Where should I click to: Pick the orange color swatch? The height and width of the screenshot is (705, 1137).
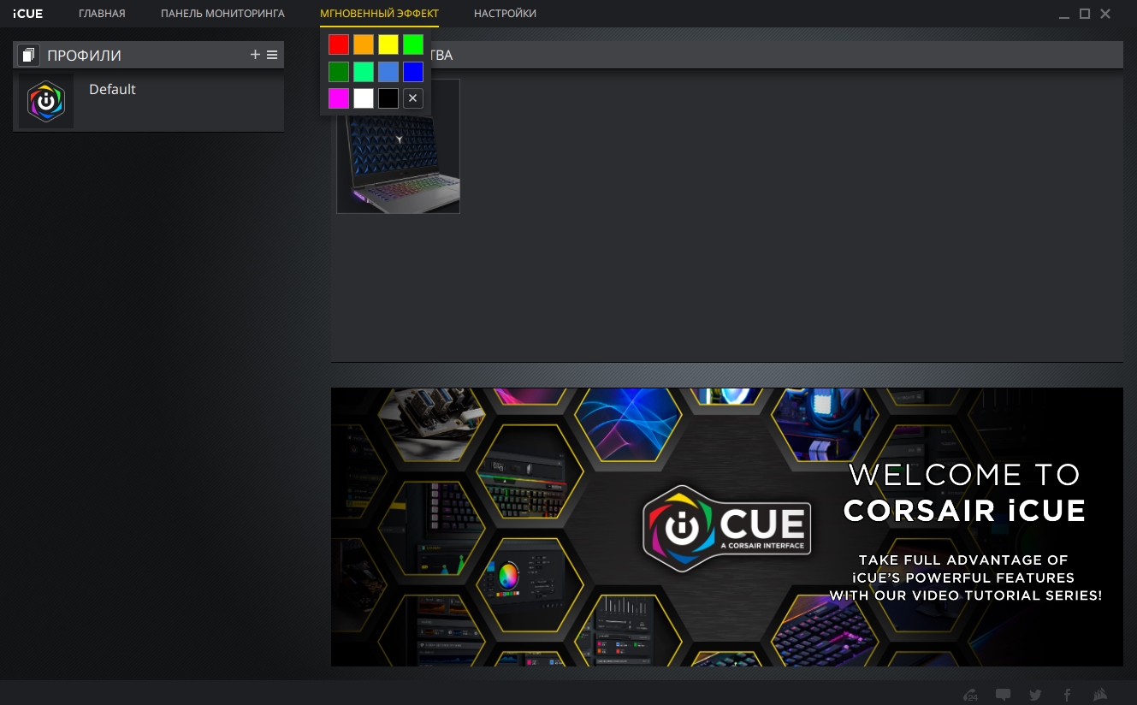[364, 44]
